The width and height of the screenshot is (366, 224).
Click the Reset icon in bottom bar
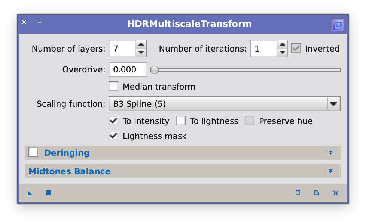coord(336,193)
